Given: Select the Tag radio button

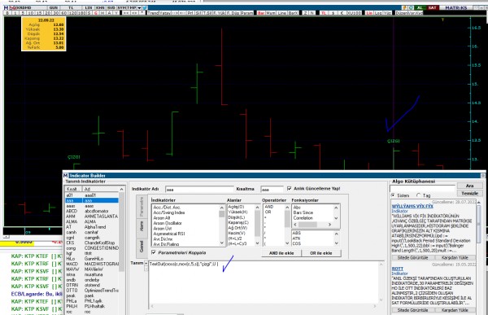Looking at the screenshot, I should pyautogui.click(x=418, y=195).
